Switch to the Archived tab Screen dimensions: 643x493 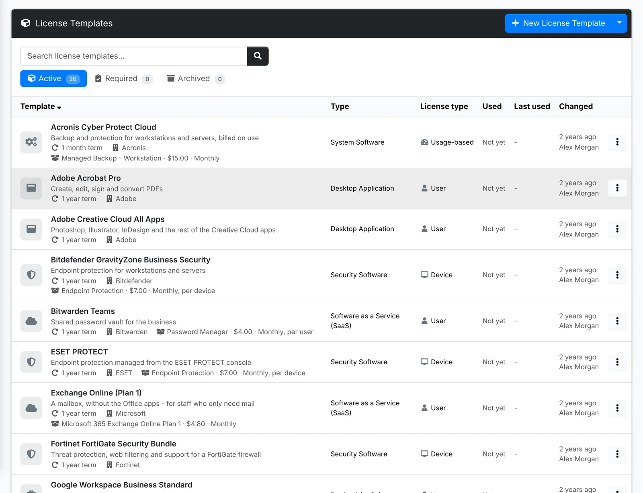pyautogui.click(x=196, y=78)
